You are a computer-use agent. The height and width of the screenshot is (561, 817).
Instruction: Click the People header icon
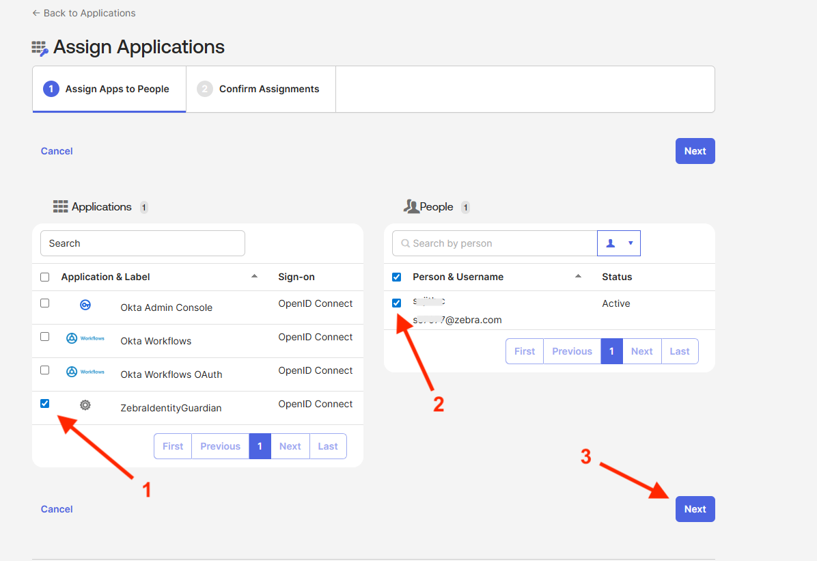pyautogui.click(x=411, y=207)
